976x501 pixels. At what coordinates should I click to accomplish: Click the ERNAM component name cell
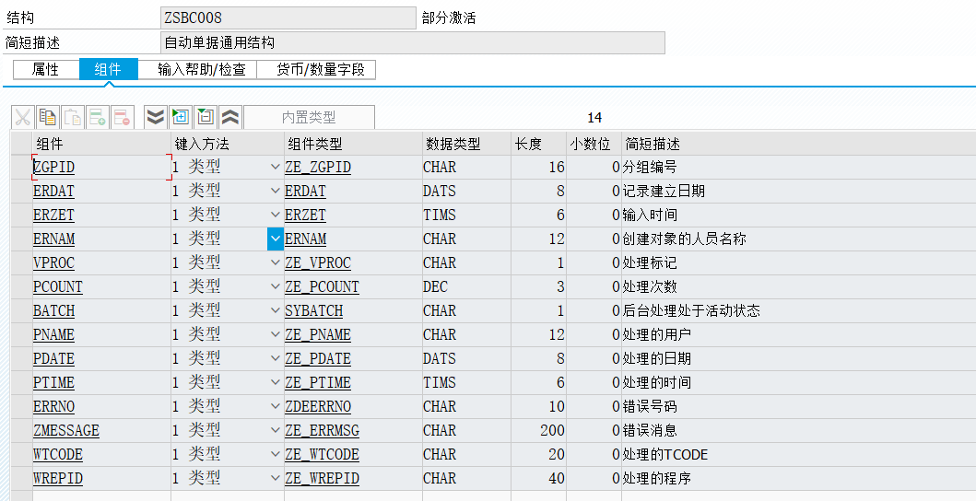coord(101,239)
